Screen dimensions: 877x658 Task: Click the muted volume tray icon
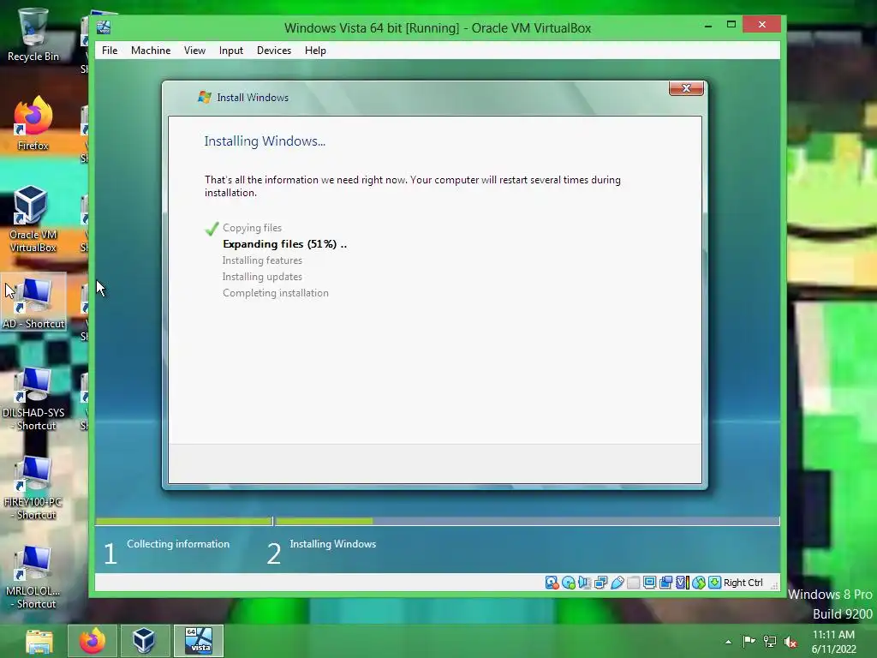tap(790, 642)
